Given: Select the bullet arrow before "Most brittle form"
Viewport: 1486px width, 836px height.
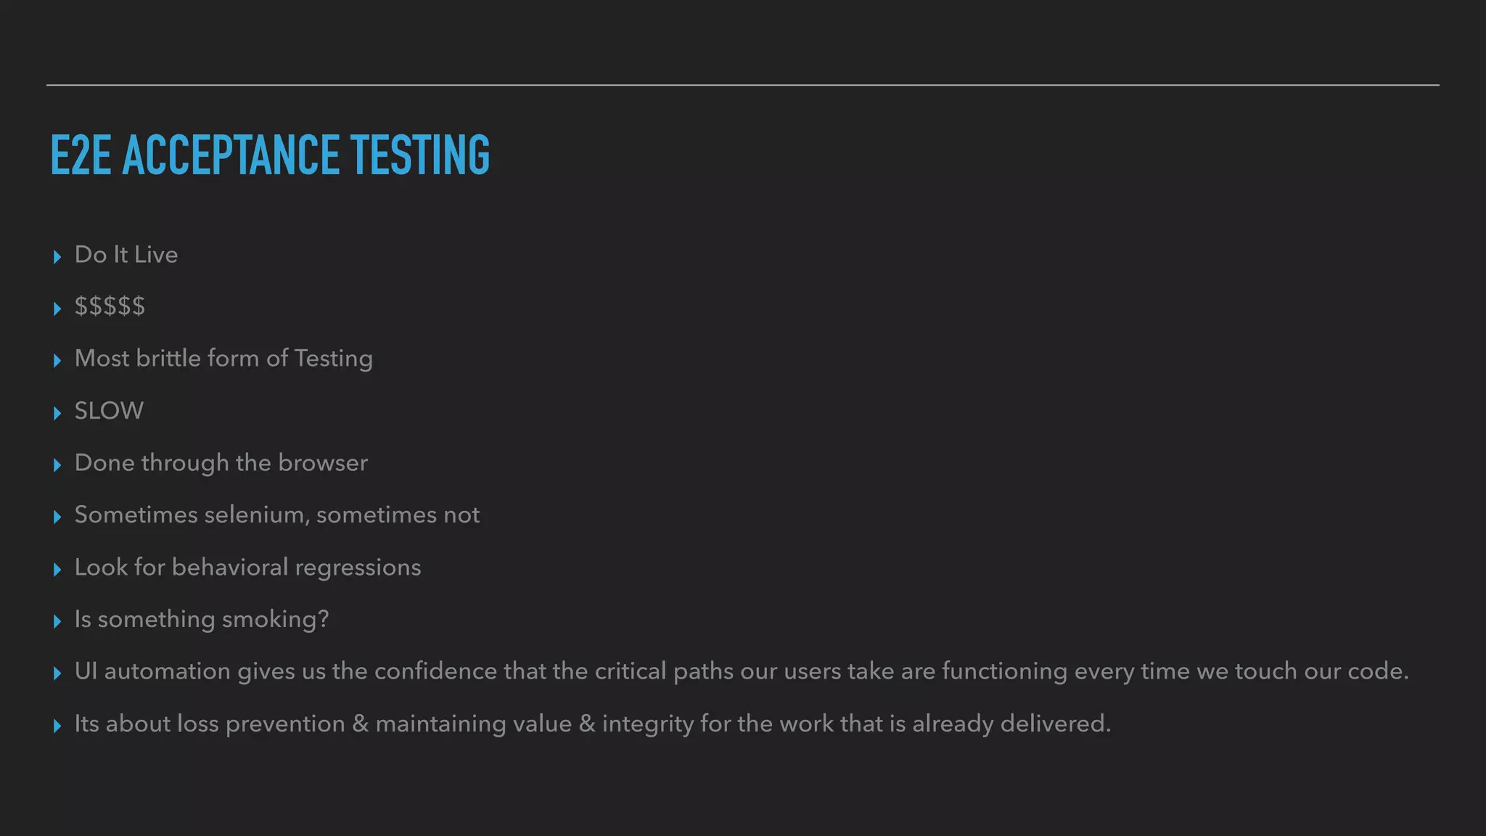Looking at the screenshot, I should click(x=57, y=361).
